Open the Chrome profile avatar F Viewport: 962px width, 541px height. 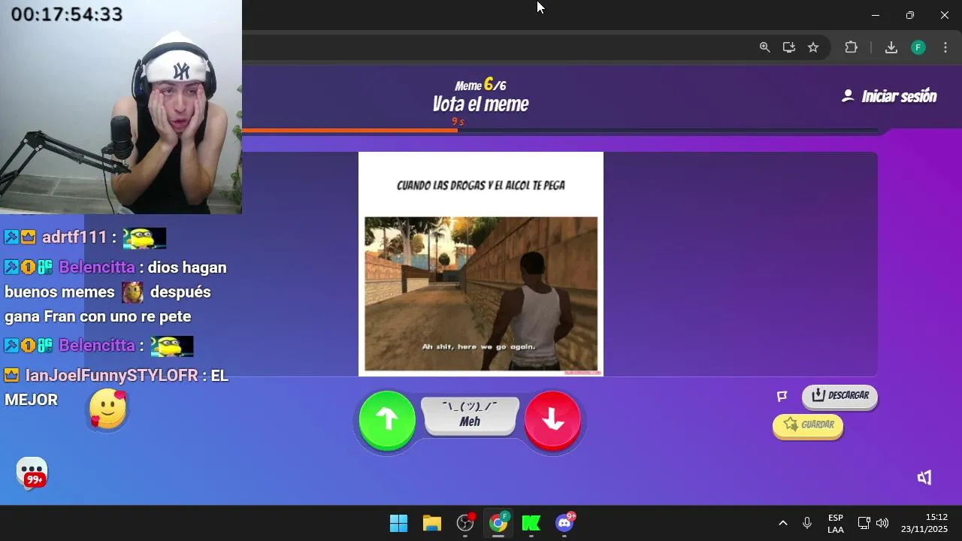tap(918, 47)
